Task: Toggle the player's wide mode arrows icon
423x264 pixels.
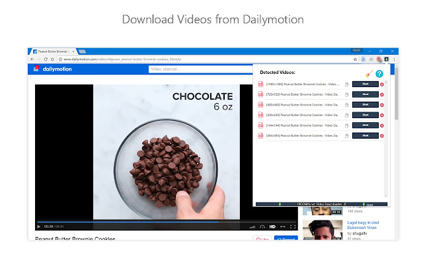Action: pos(283,226)
